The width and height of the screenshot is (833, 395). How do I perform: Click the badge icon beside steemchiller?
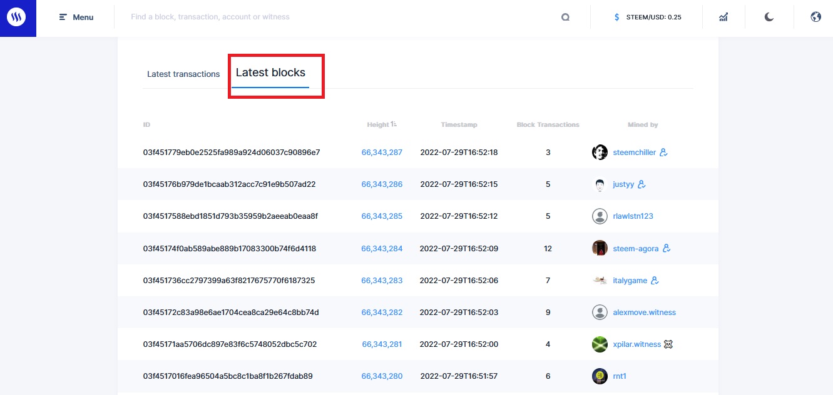point(664,152)
